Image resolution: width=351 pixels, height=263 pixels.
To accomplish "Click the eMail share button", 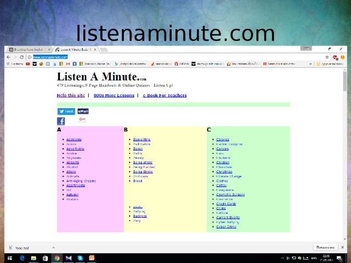I will (x=83, y=111).
